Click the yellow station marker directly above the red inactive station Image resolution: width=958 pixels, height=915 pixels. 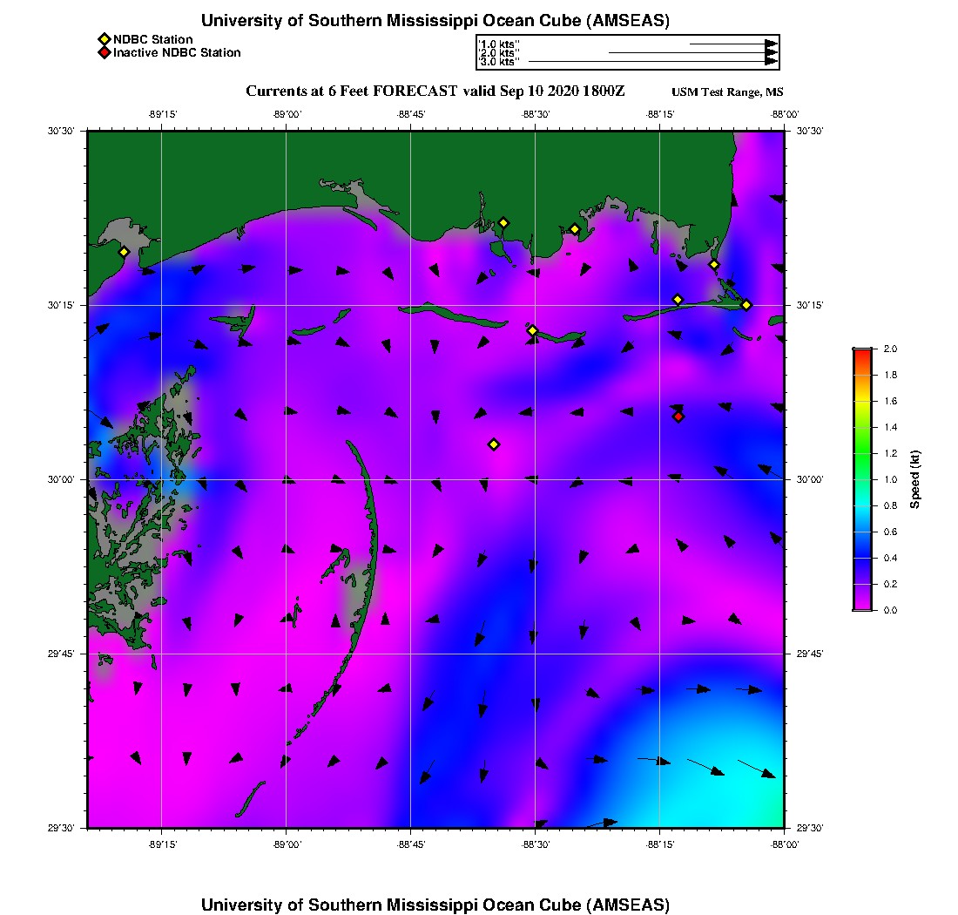click(678, 300)
